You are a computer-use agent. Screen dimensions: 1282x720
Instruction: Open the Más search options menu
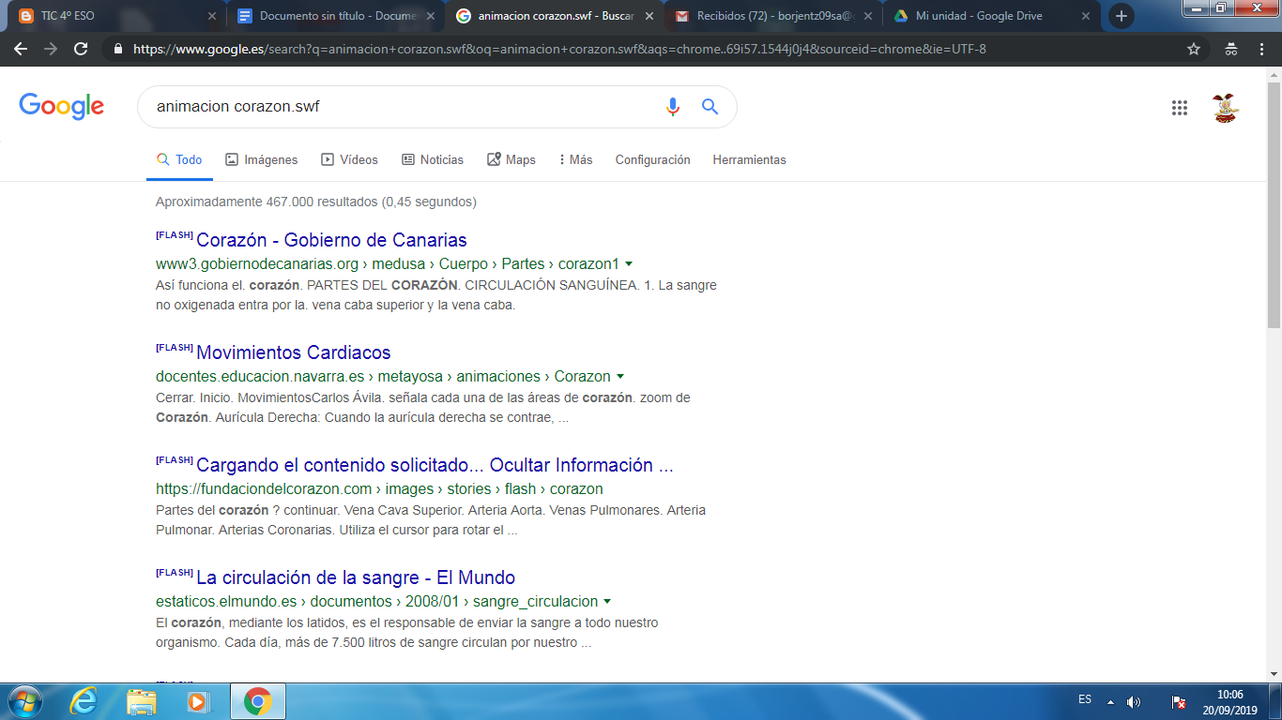575,160
